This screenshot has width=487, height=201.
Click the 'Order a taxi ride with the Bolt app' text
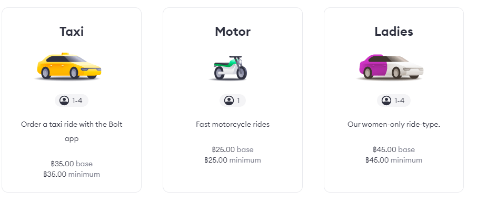(72, 131)
